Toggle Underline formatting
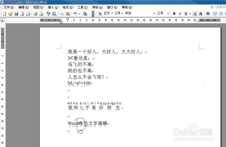The width and height of the screenshot is (226, 147). coord(186,14)
